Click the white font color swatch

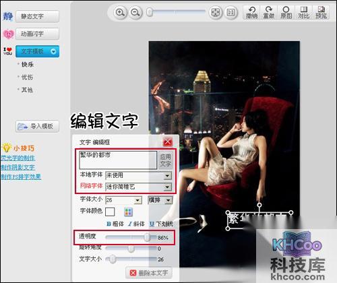tap(110, 212)
